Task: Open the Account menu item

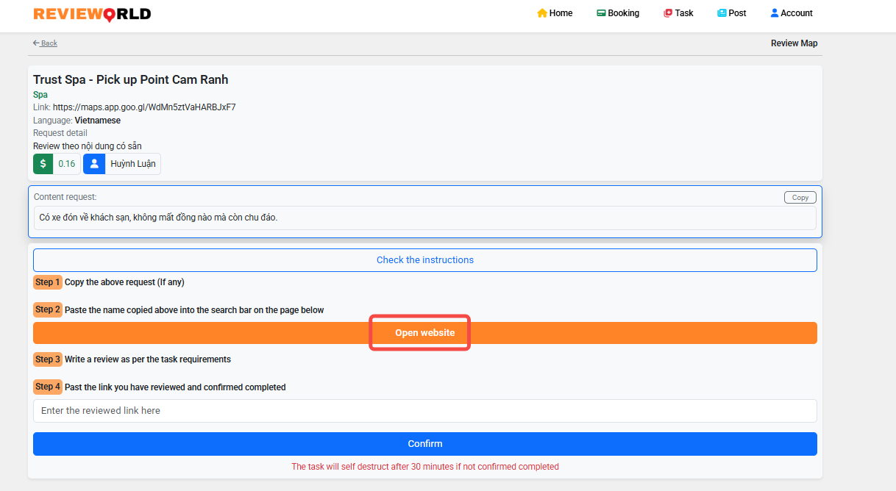Action: [x=792, y=13]
